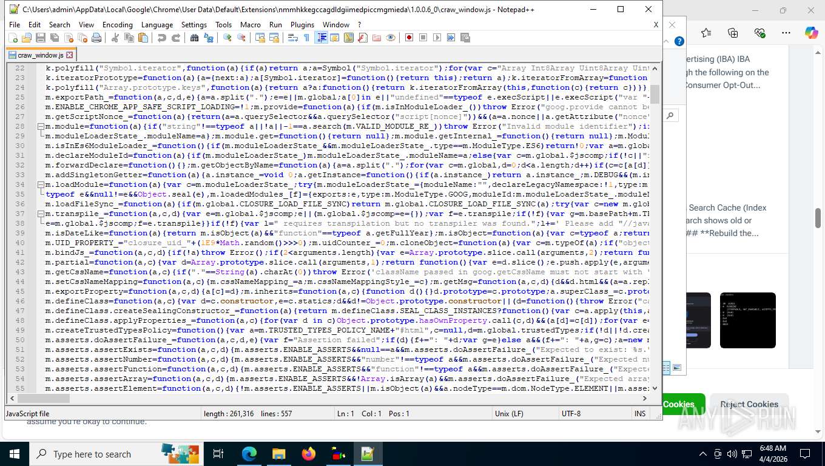Screen dimensions: 825x466
Task: Open the Copilot icon in Edge
Action: [811, 33]
